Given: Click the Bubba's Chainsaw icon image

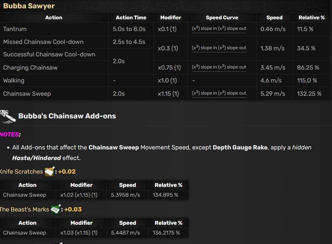Looking at the screenshot, I should tap(8, 117).
